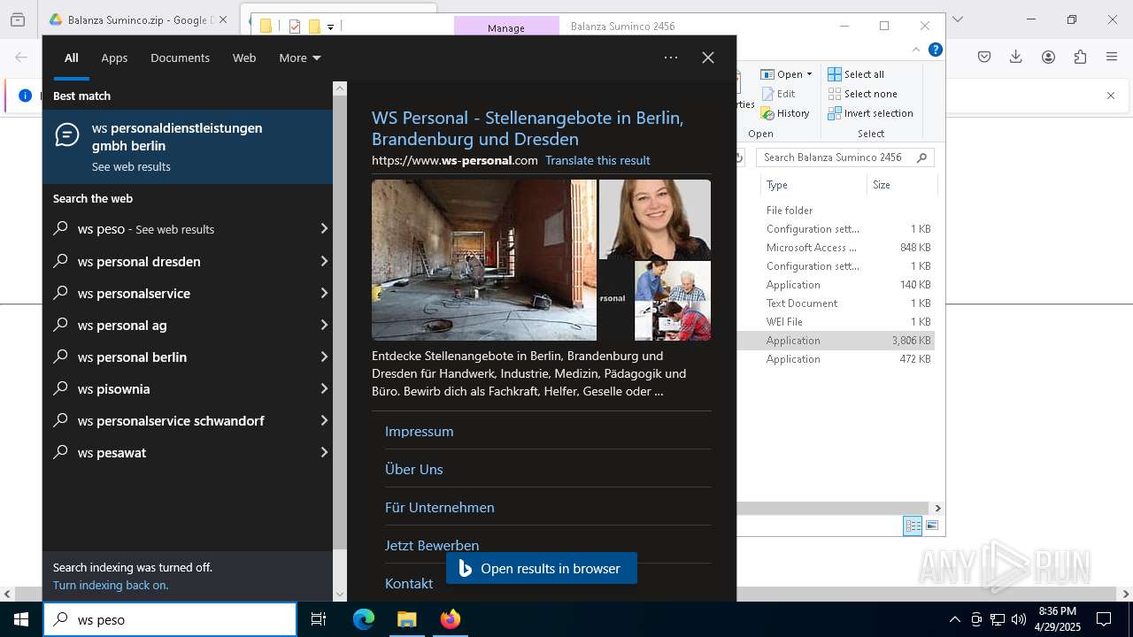Expand the ws personal dresden suggestion arrow

(x=324, y=261)
